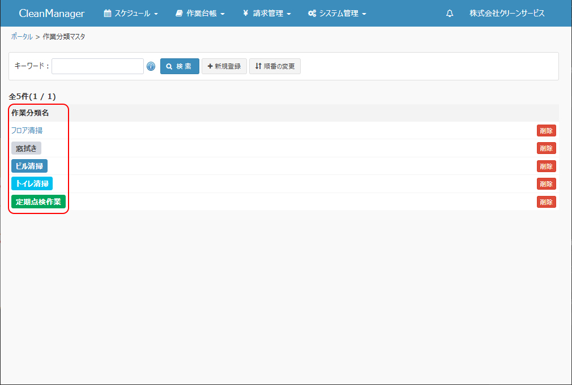This screenshot has height=385, width=572.
Task: Select the blue ビル清掃 label
Action: coord(29,166)
